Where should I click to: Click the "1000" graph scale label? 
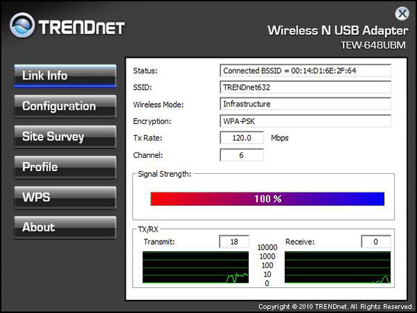(268, 256)
